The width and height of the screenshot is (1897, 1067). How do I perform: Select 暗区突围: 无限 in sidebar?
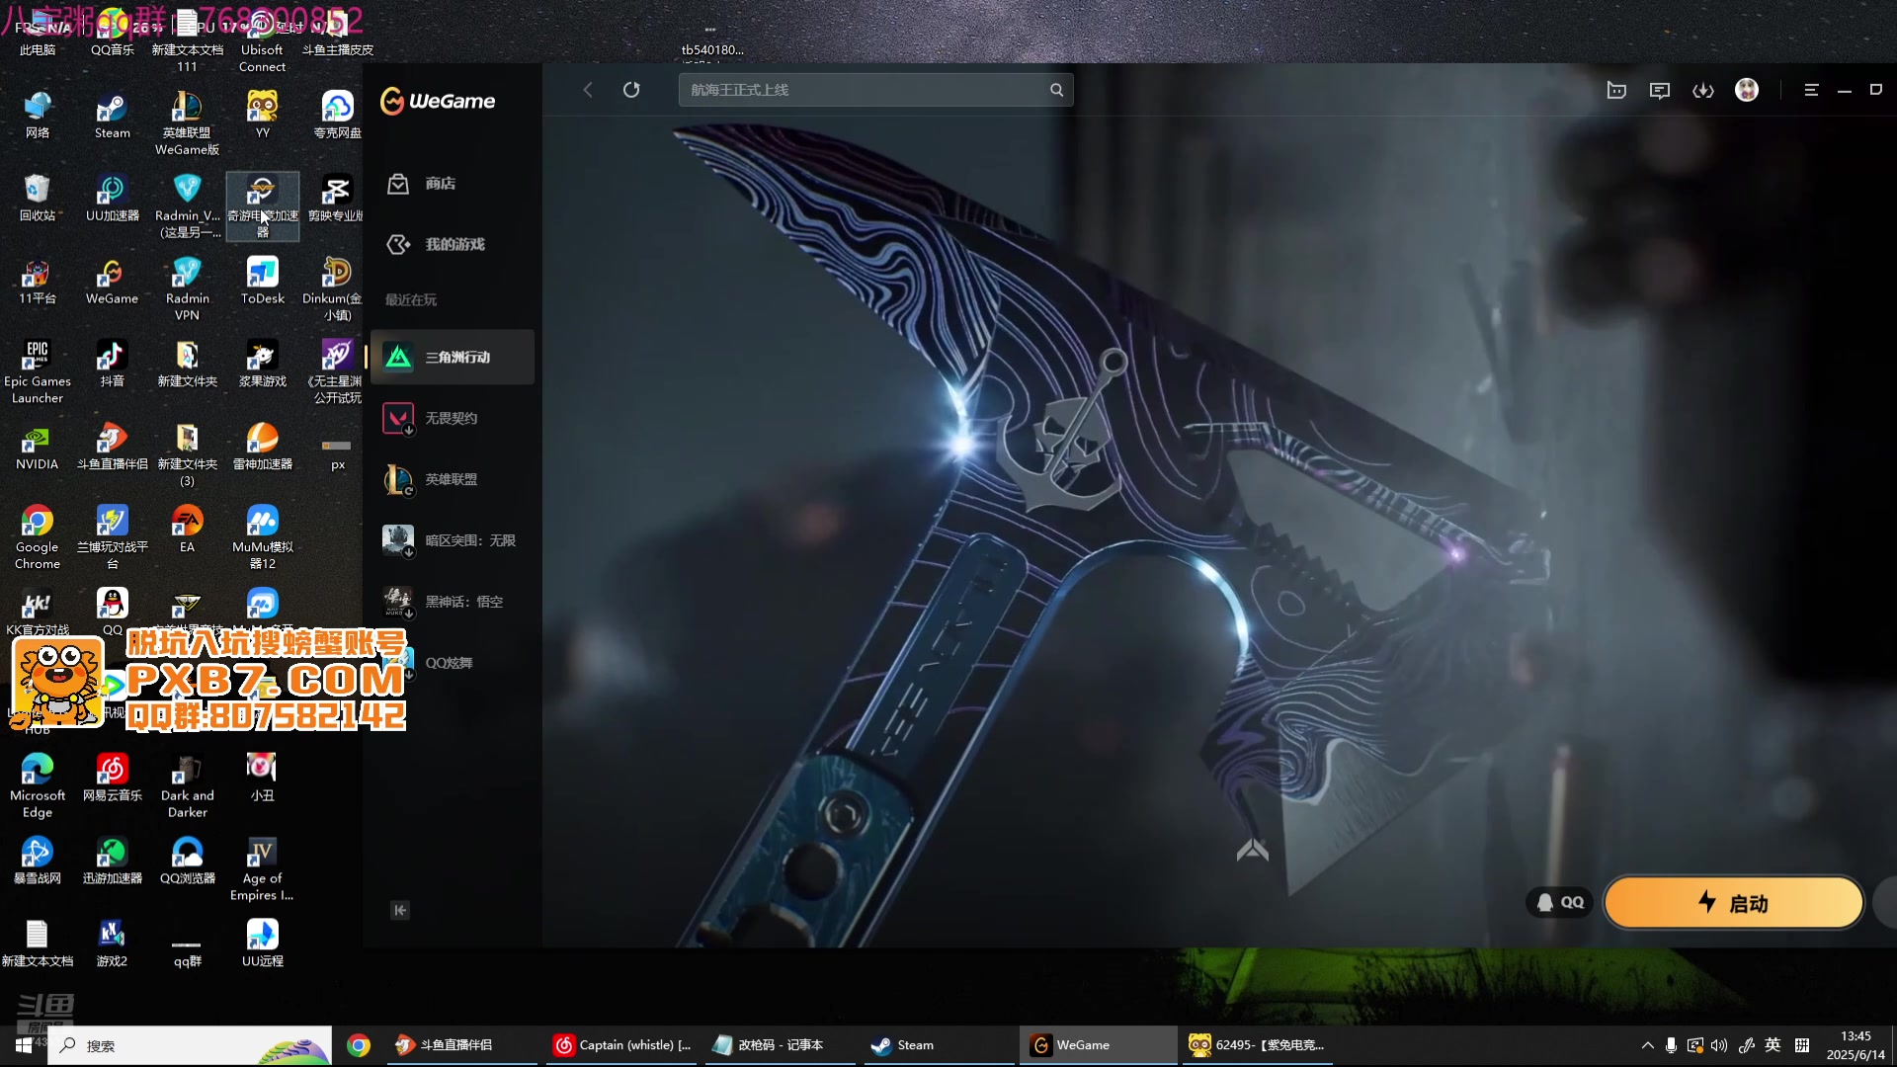pos(453,541)
